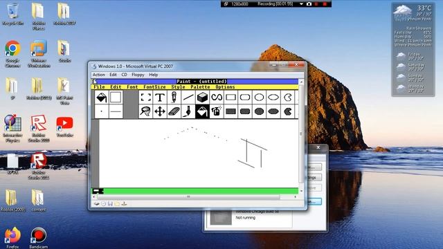Open Paint's FontSize menu

tap(154, 87)
